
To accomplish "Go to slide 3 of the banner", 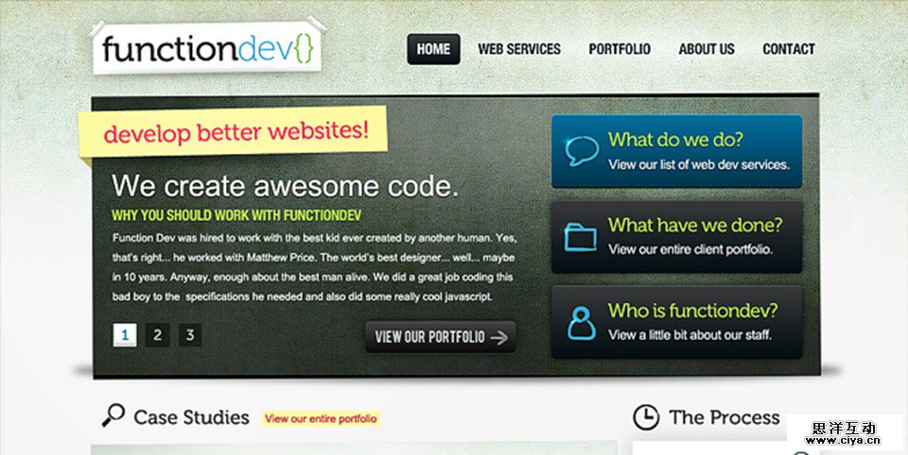I will (190, 335).
